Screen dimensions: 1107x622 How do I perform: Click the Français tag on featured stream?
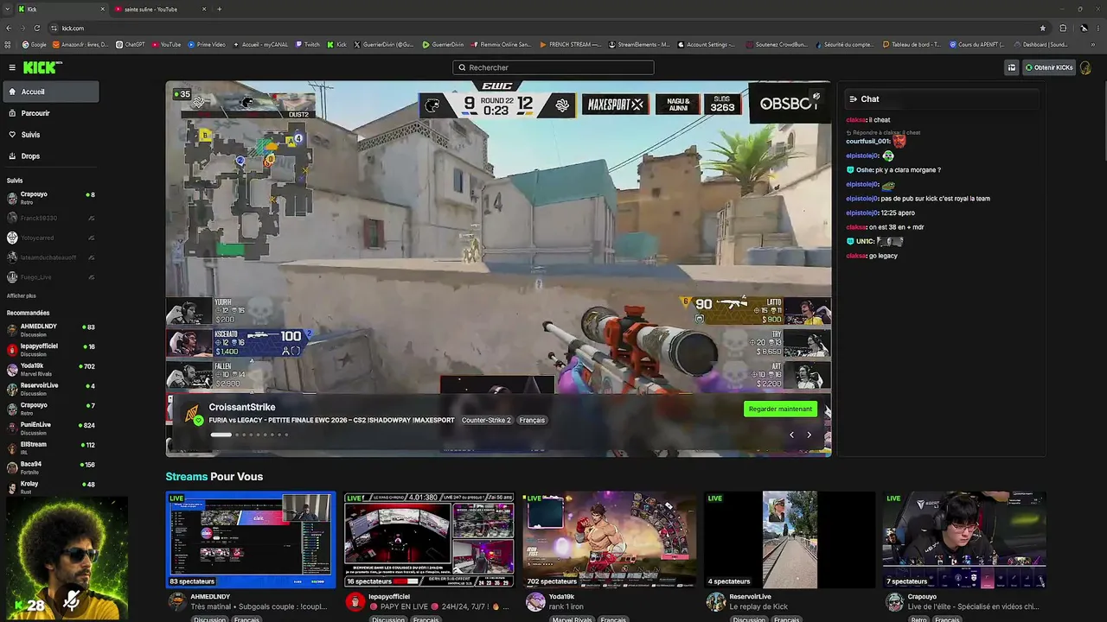532,420
